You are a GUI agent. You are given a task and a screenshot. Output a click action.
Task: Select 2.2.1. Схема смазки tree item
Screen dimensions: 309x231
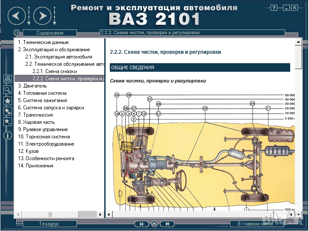click(x=55, y=71)
